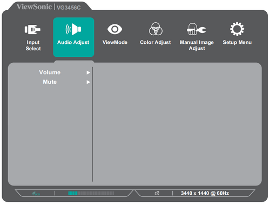
Task: Click the Audio Adjust speaker icon
Action: 73,29
